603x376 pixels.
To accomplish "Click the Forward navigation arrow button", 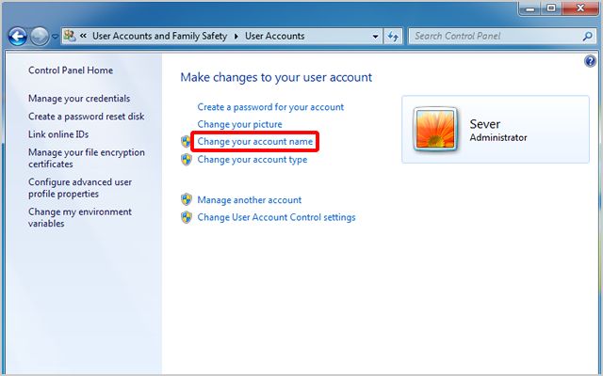I will [x=40, y=37].
